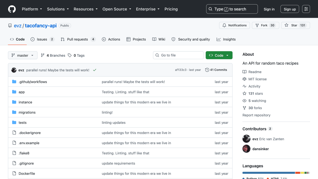This screenshot has height=179, width=318.
Task: Open the header settings sliders icon
Action: [306, 9]
